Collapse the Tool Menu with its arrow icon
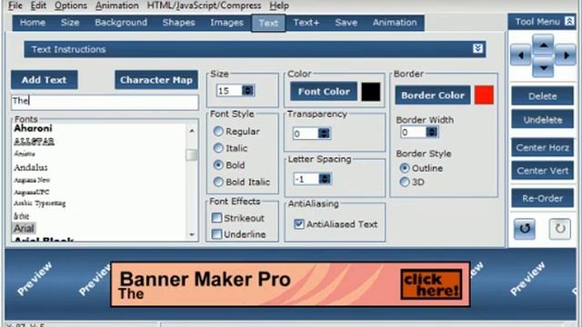The width and height of the screenshot is (582, 327). pyautogui.click(x=569, y=22)
